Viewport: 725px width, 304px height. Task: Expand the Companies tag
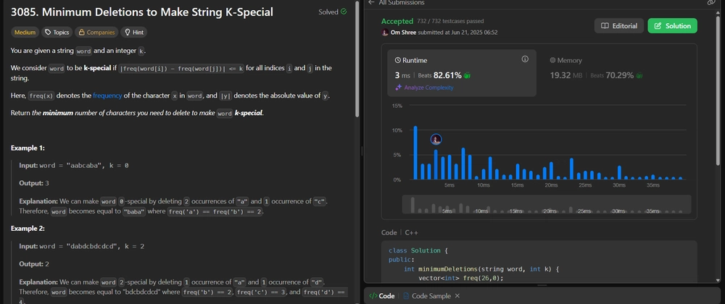coord(96,33)
